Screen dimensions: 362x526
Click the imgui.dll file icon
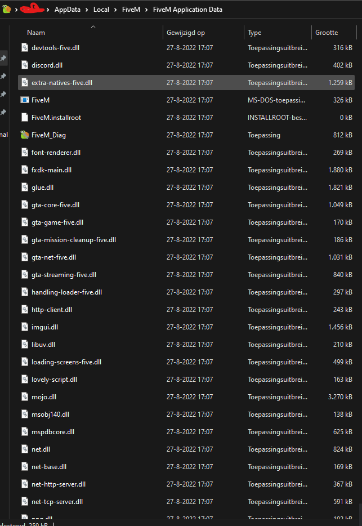[25, 327]
